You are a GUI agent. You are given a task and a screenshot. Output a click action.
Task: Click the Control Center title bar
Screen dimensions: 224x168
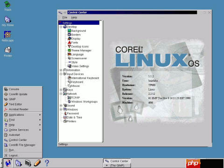point(132,12)
